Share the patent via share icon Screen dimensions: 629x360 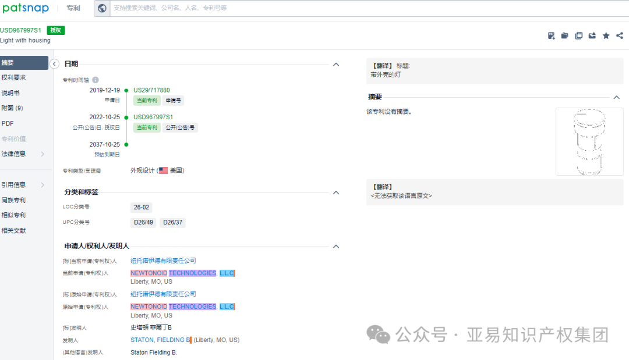pyautogui.click(x=619, y=35)
